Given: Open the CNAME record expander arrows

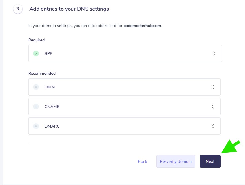Looking at the screenshot, I should pos(212,107).
